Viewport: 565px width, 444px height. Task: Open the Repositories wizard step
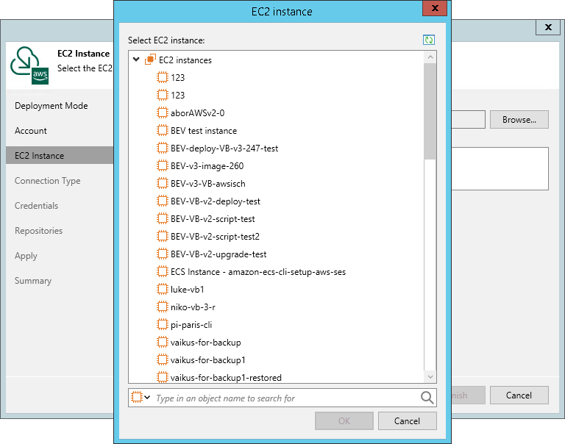[x=38, y=231]
